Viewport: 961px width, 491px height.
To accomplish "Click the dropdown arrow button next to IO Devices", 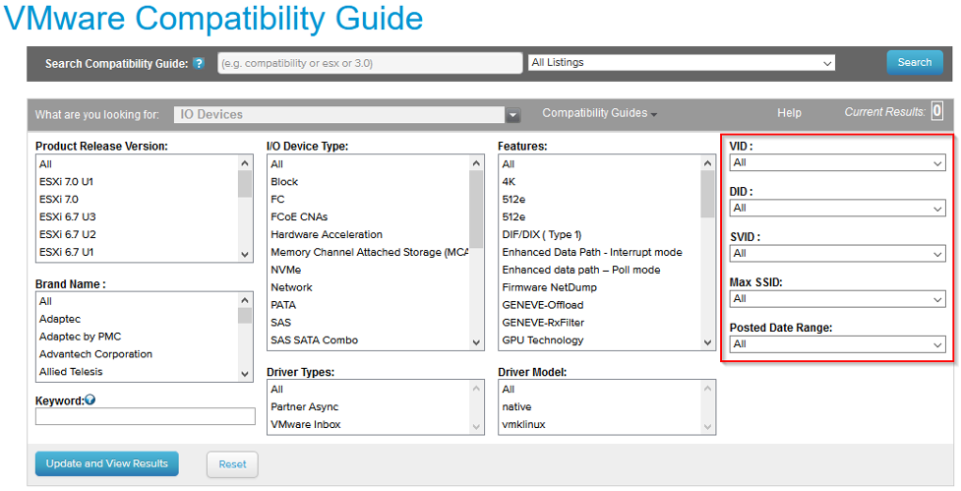I will [x=513, y=114].
